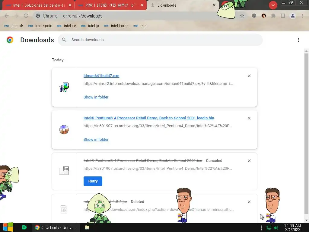Click the network icon in system tray
The image size is (309, 232).
coord(269,228)
